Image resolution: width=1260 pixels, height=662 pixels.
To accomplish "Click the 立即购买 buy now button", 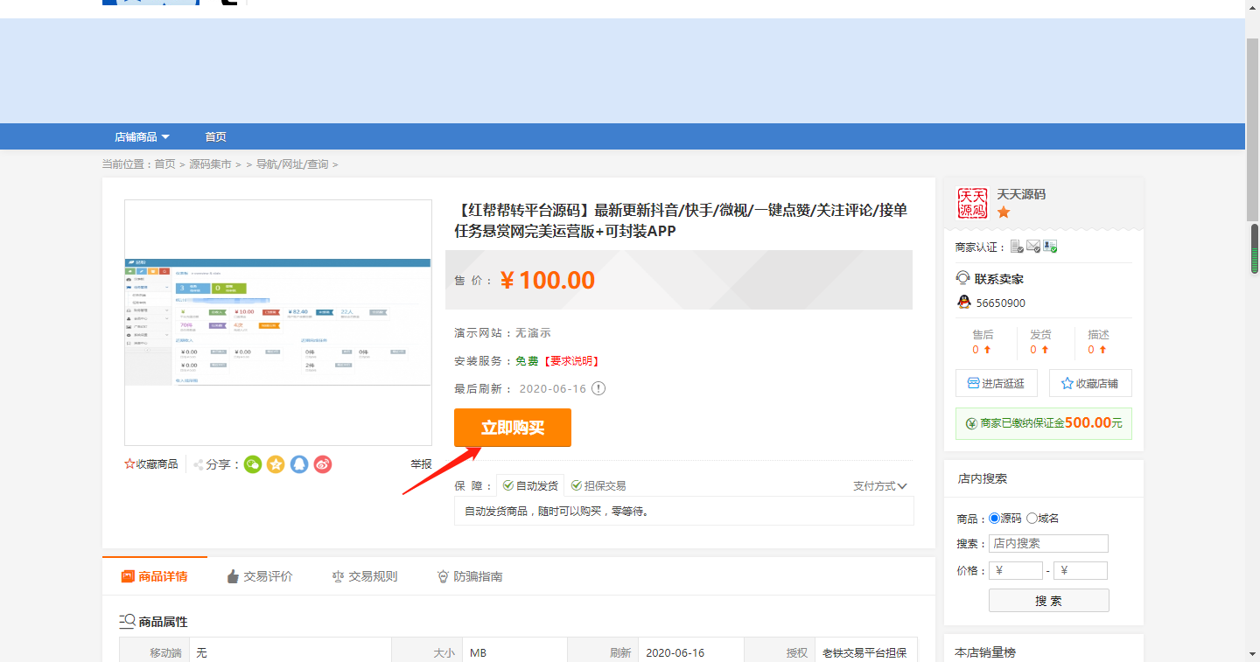I will [x=512, y=428].
